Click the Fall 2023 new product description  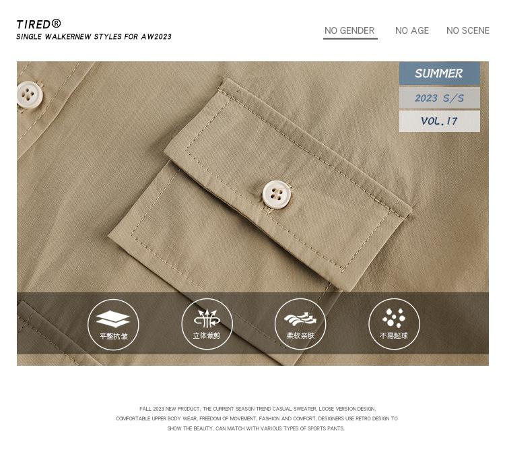(x=257, y=419)
